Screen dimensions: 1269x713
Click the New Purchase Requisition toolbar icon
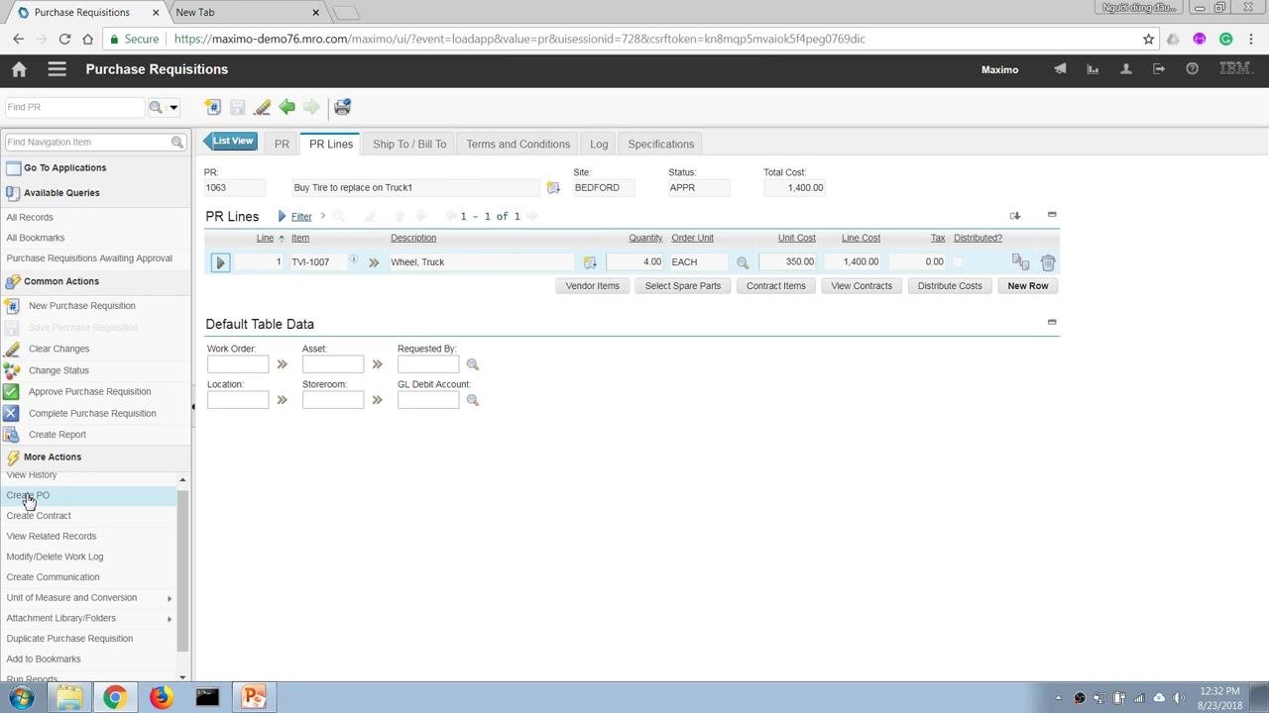tap(212, 107)
